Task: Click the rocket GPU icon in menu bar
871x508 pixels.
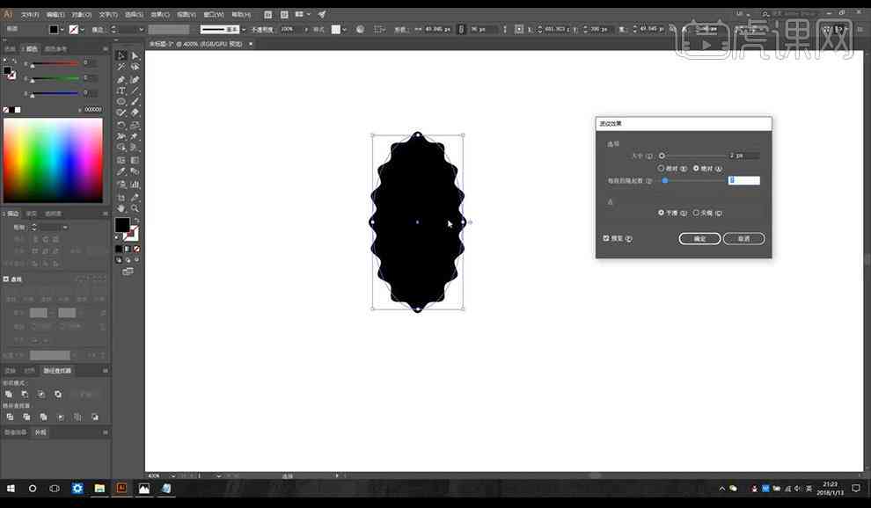Action: pyautogui.click(x=322, y=14)
